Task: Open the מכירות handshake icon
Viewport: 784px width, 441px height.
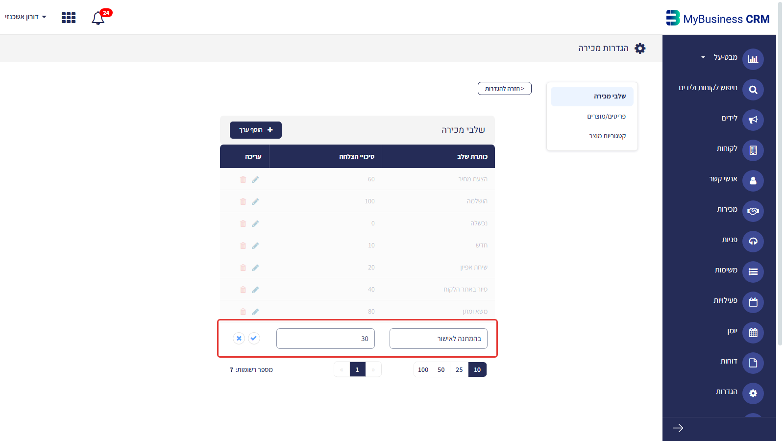Action: 753,211
